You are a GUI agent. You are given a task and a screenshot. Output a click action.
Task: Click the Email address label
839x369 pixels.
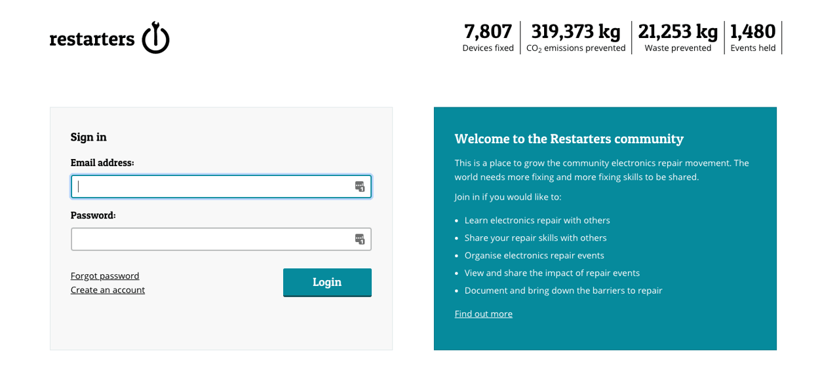click(102, 162)
